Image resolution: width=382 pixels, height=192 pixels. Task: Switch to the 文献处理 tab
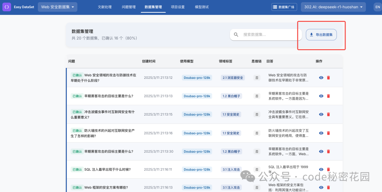[105, 7]
